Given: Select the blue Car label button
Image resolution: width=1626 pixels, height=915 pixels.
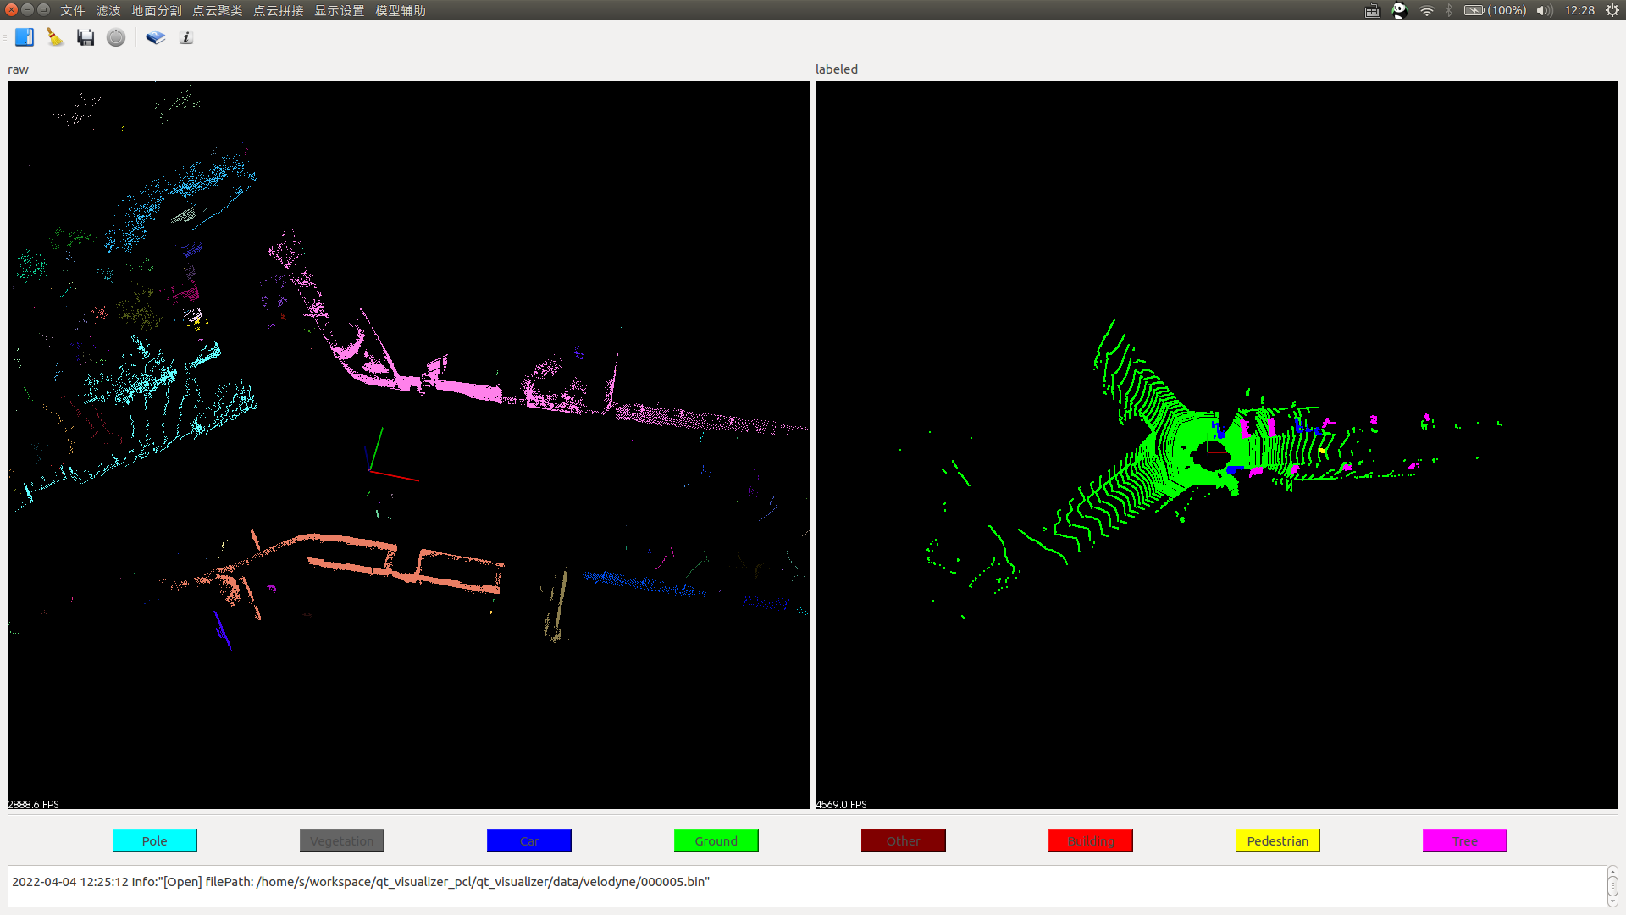Looking at the screenshot, I should pyautogui.click(x=529, y=840).
